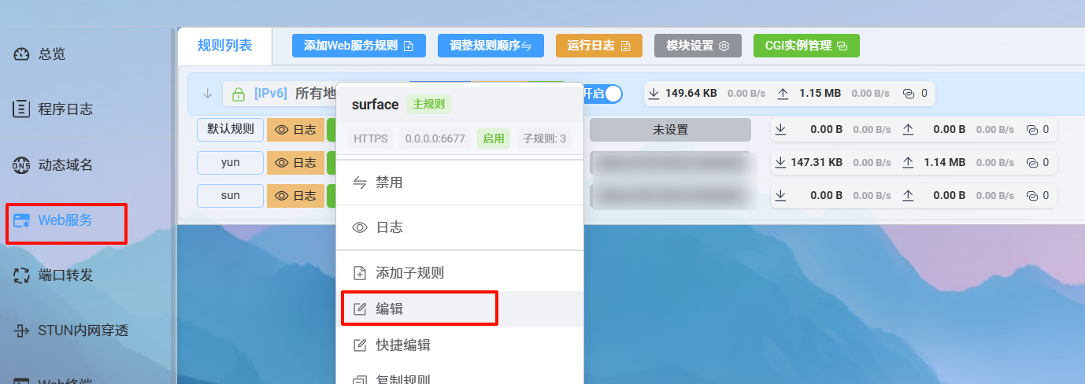Screen dimensions: 1085x384
Task: Click the 未设置 field in 默认规则 row
Action: pyautogui.click(x=670, y=130)
